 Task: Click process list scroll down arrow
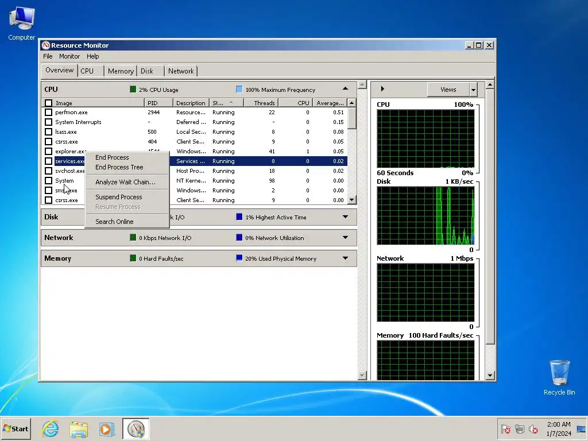tap(352, 200)
